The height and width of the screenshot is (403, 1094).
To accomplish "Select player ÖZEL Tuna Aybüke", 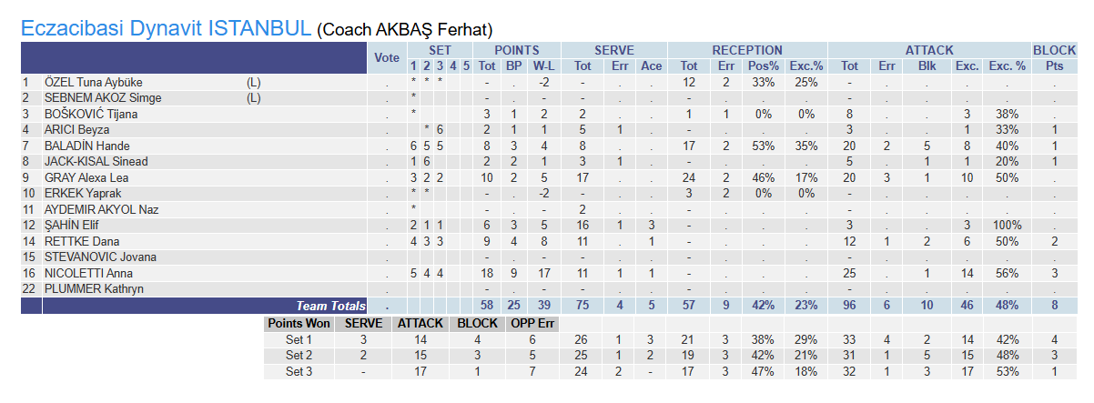I will (94, 82).
